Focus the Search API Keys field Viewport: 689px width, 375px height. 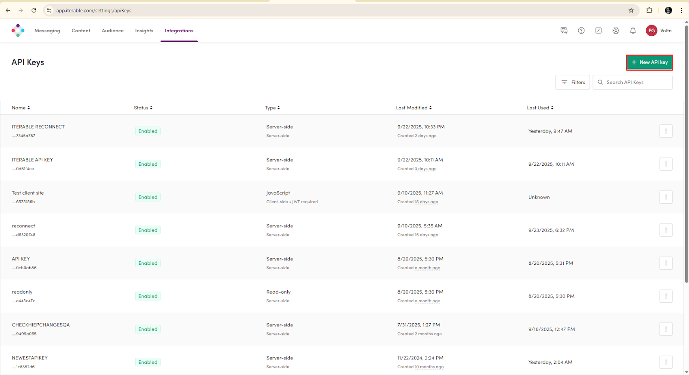[635, 82]
